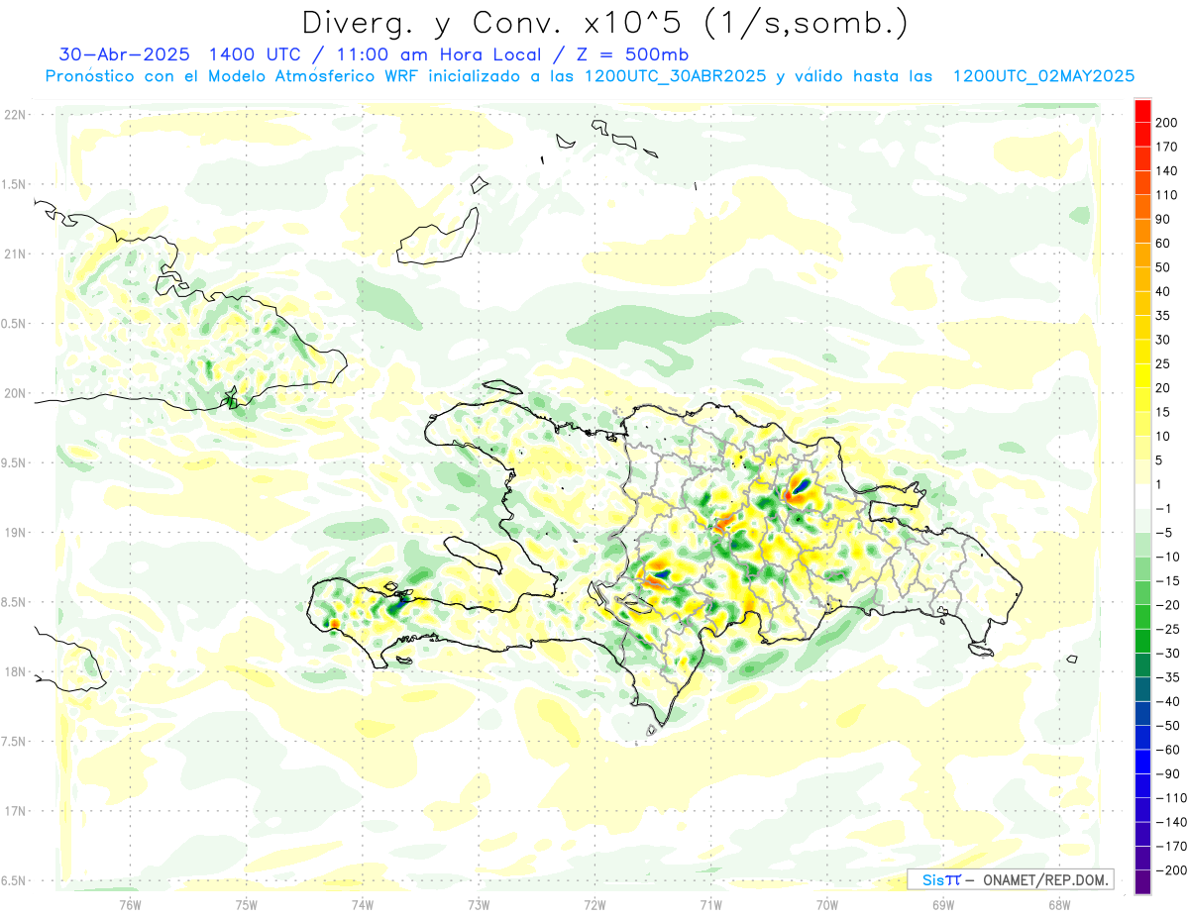Click the 18N latitude label
The image size is (1189, 918).
pyautogui.click(x=15, y=671)
